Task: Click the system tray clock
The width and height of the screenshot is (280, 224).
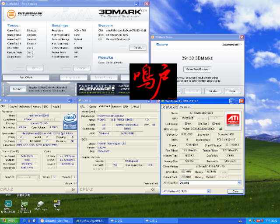Action: click(x=271, y=221)
